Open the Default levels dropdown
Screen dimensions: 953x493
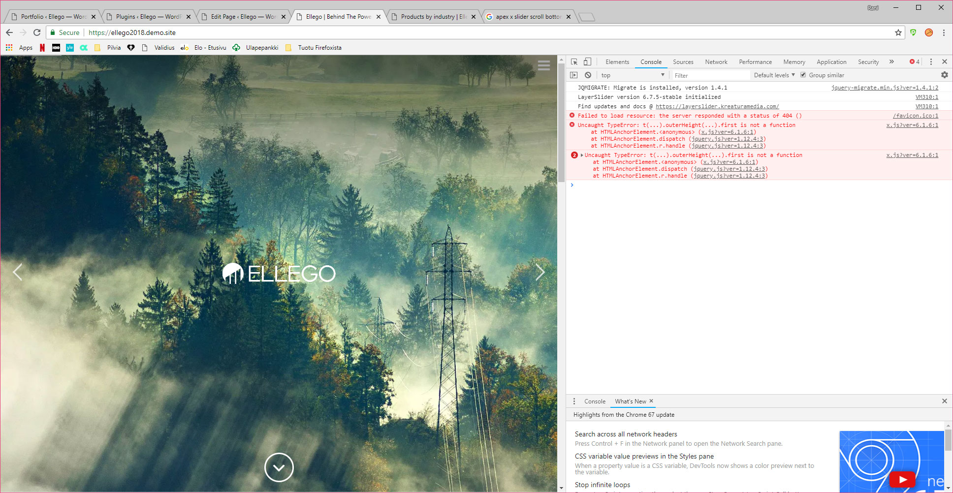pos(774,75)
